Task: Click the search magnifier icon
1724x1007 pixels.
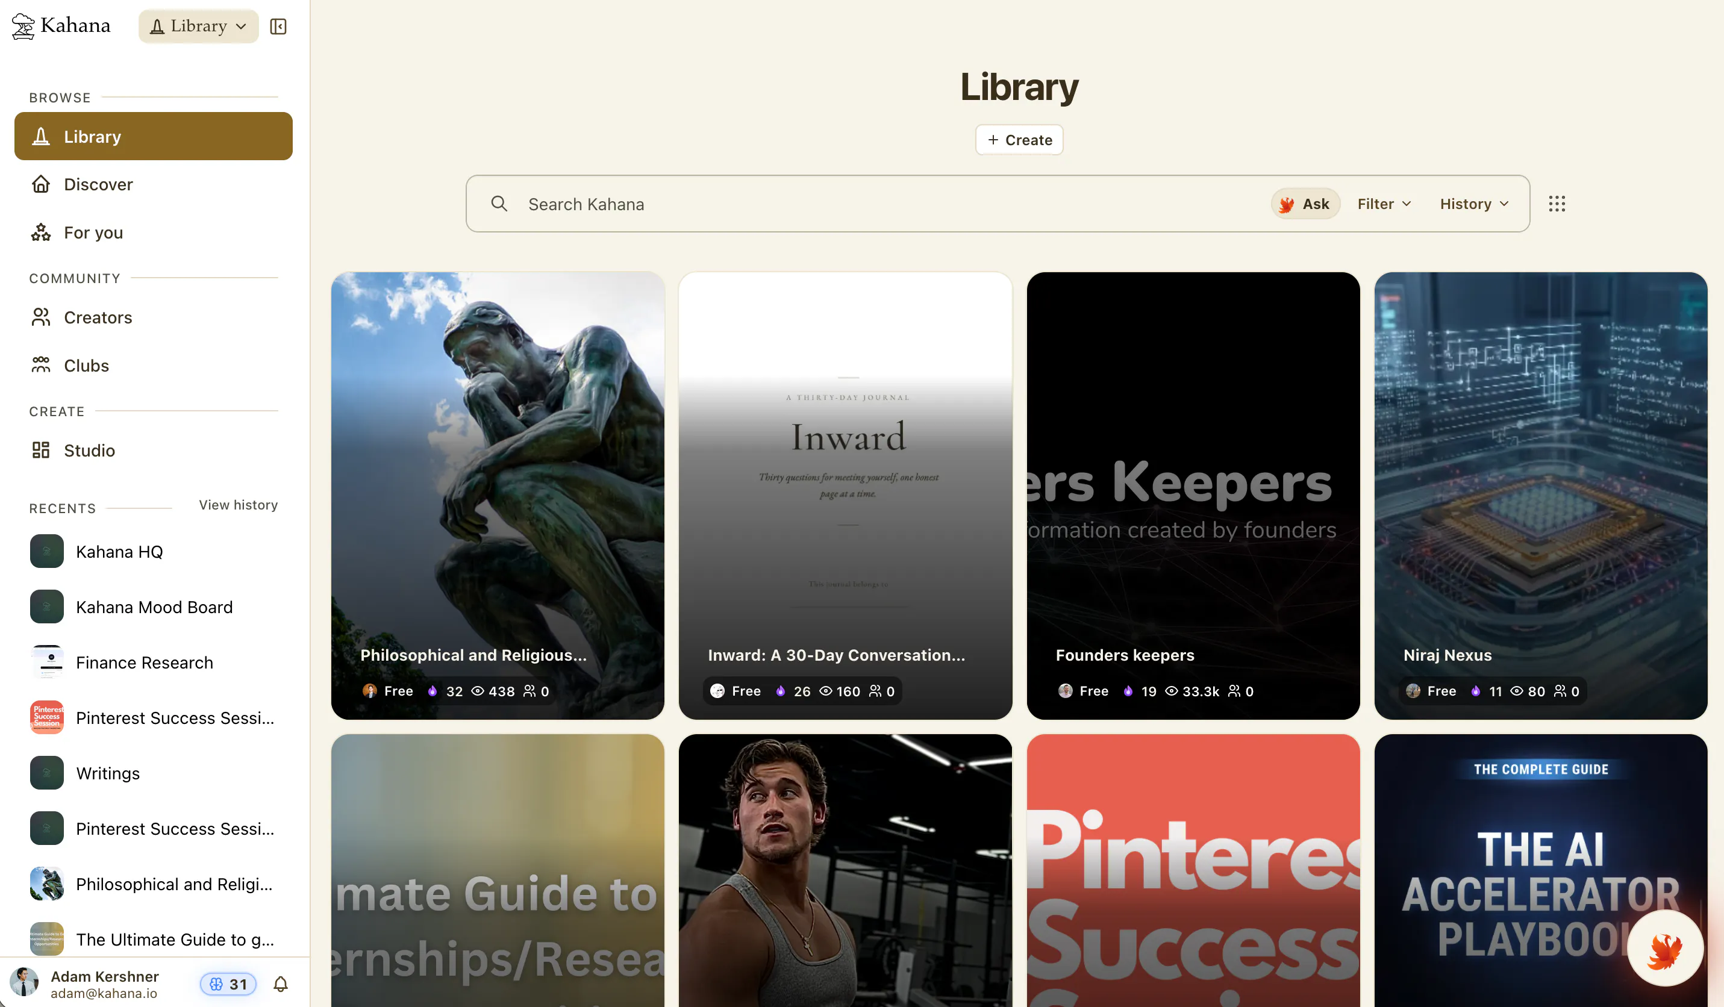Action: click(499, 204)
